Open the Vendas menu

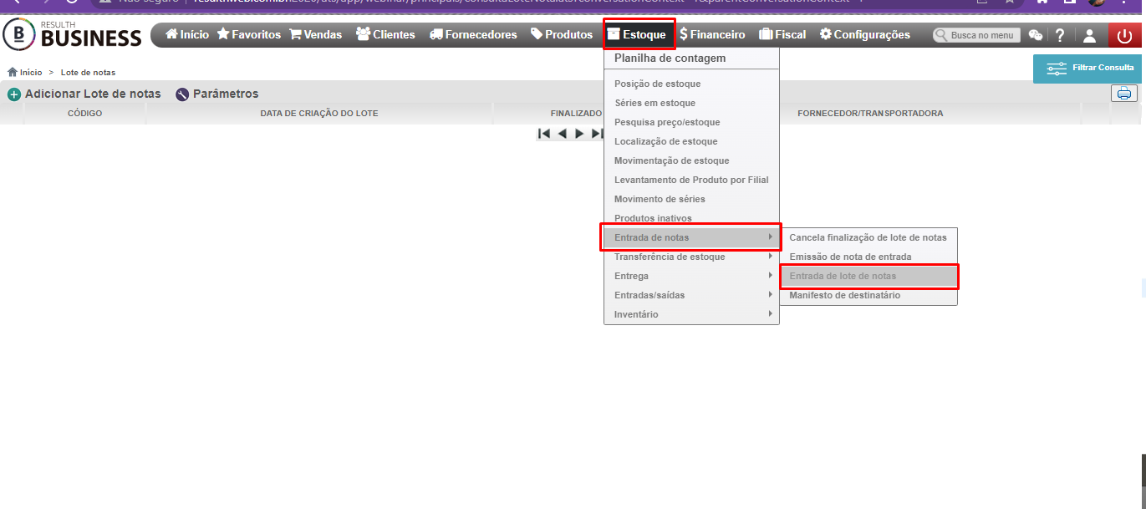[316, 34]
